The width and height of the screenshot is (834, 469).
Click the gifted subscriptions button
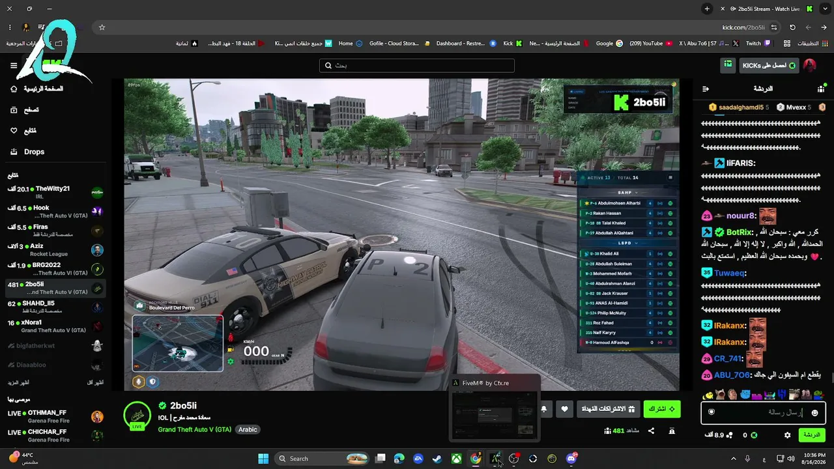point(607,409)
